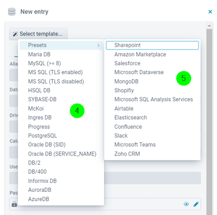The height and width of the screenshot is (215, 217).
Task: Click the magic wand template icon
Action: pos(15,34)
